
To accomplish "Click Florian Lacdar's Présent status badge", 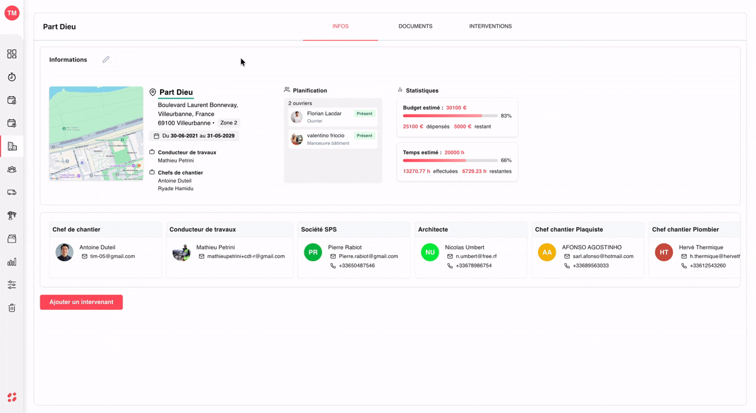I will (364, 114).
